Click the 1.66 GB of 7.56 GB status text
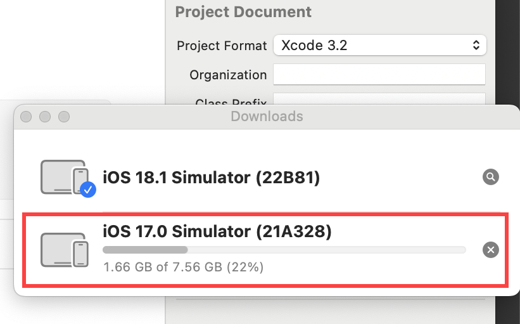 point(184,267)
